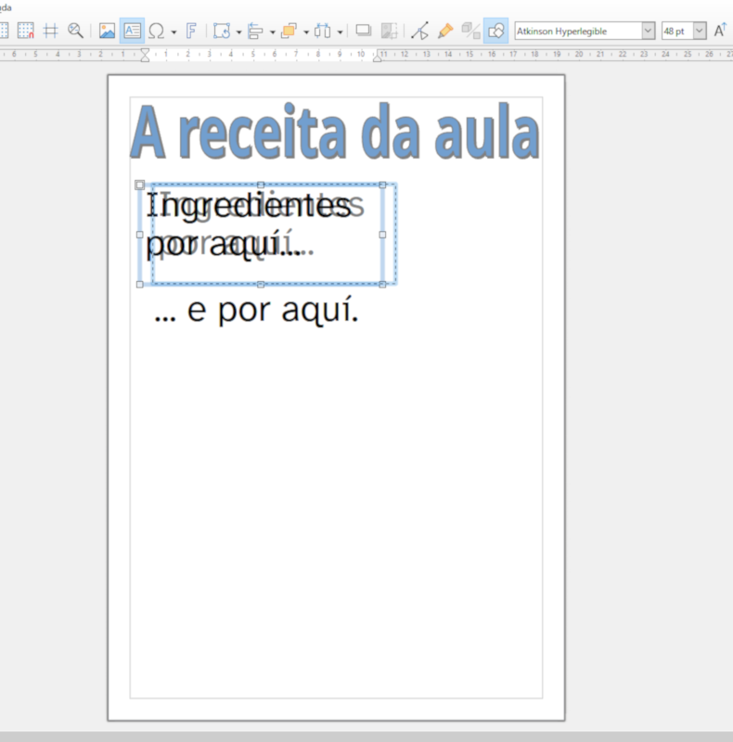733x742 pixels.
Task: Insert special character Omega icon
Action: point(156,32)
